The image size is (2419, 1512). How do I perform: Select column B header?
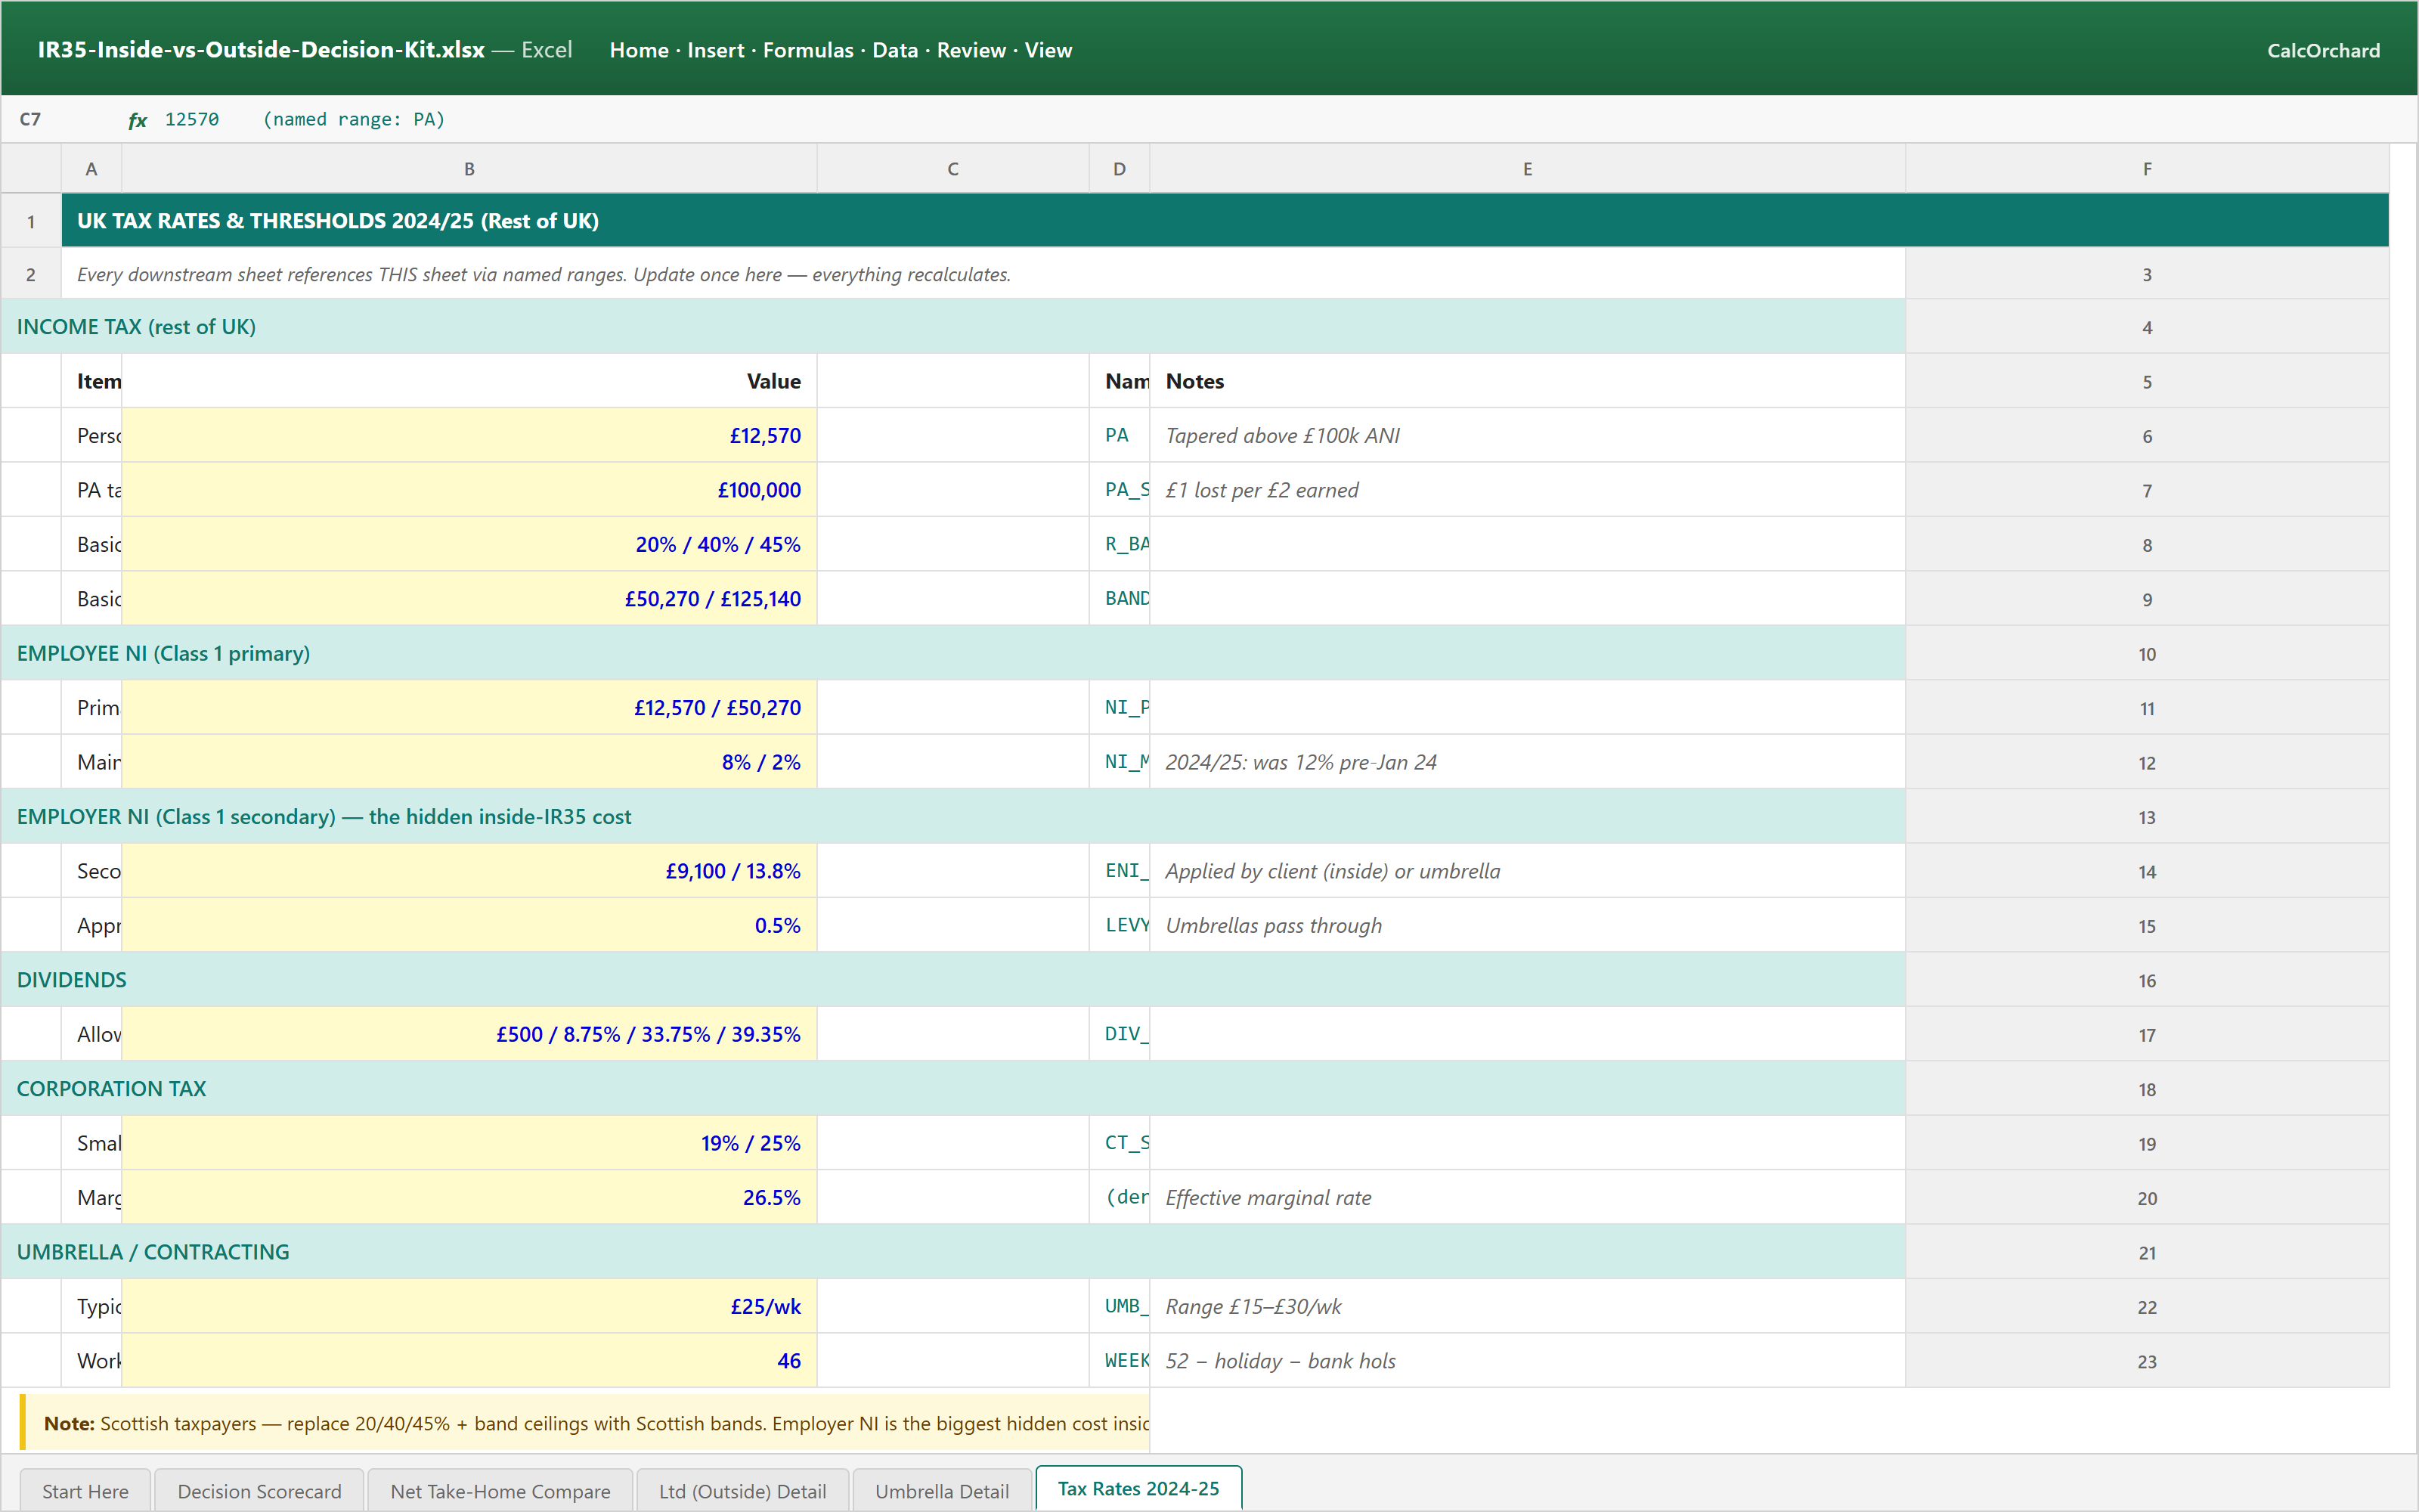pos(469,168)
